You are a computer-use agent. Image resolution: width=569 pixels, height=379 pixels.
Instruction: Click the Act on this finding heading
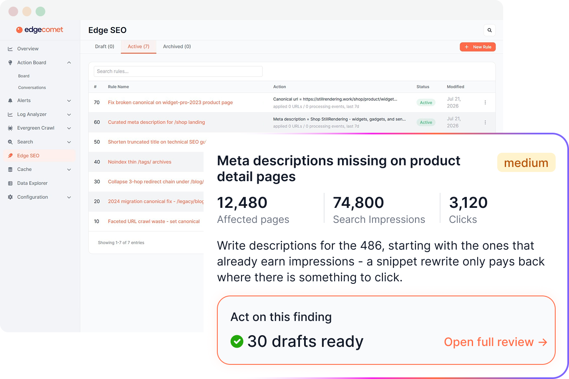[281, 317]
